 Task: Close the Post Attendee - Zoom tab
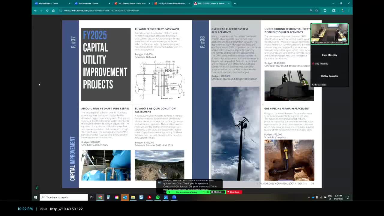(109, 3)
